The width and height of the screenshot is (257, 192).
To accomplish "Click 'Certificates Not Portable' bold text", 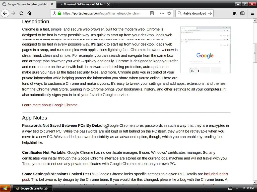I will coord(44,152).
